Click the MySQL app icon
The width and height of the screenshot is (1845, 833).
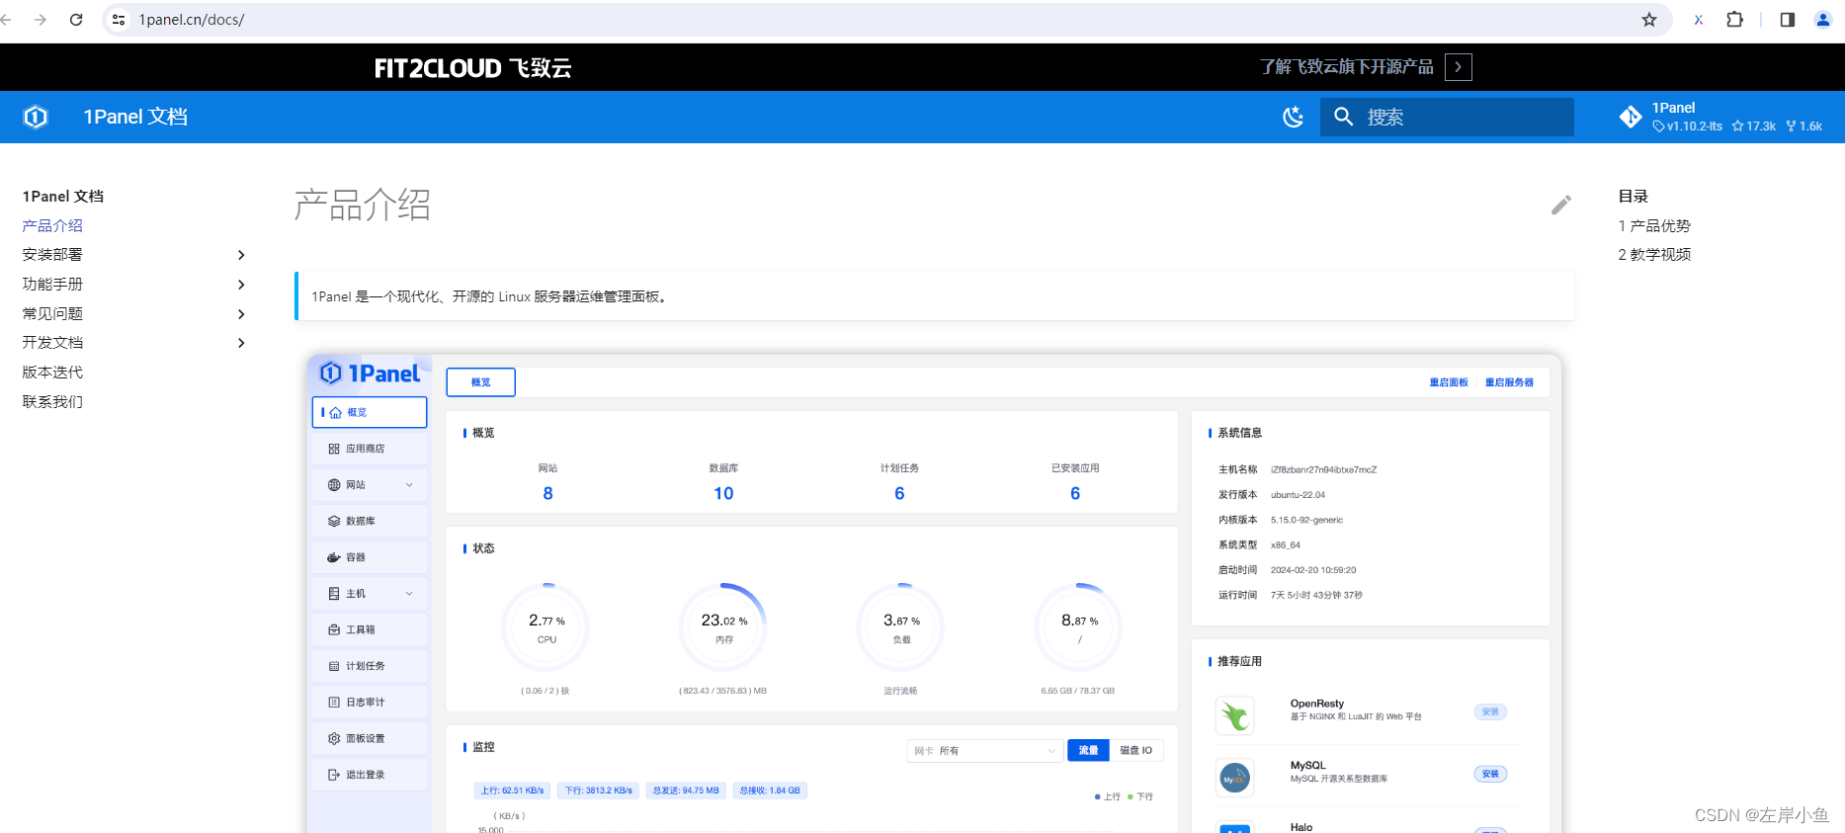point(1234,778)
